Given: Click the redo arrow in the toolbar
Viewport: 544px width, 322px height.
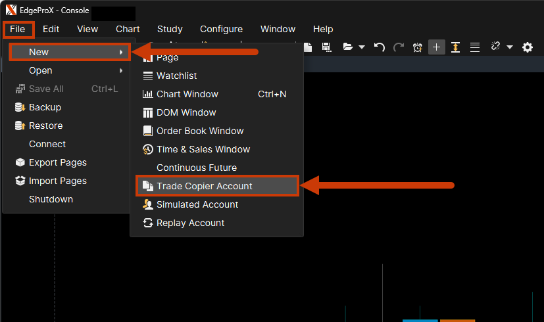Looking at the screenshot, I should tap(398, 47).
